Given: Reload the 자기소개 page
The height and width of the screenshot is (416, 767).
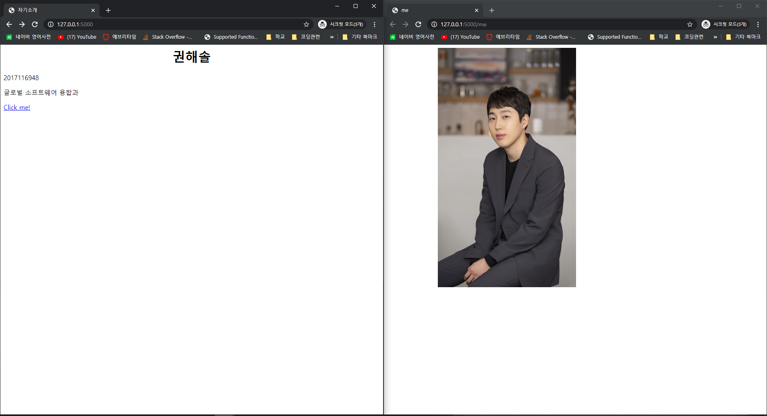Looking at the screenshot, I should tap(35, 24).
